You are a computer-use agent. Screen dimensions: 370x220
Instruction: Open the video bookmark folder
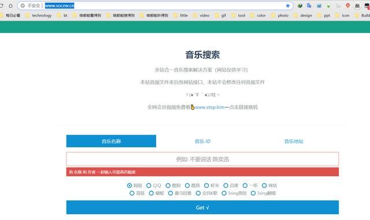pyautogui.click(x=201, y=16)
